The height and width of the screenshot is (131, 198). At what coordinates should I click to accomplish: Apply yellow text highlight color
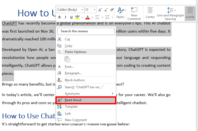point(78,17)
